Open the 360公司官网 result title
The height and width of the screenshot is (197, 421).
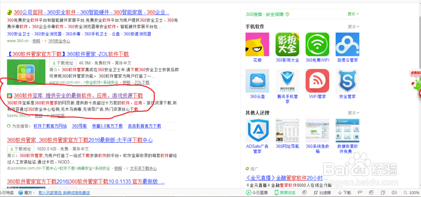click(91, 12)
